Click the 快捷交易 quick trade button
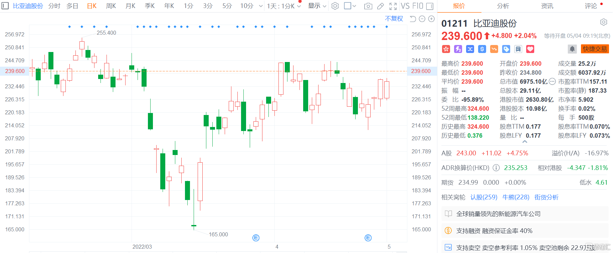This screenshot has width=613, height=253. 595,49
